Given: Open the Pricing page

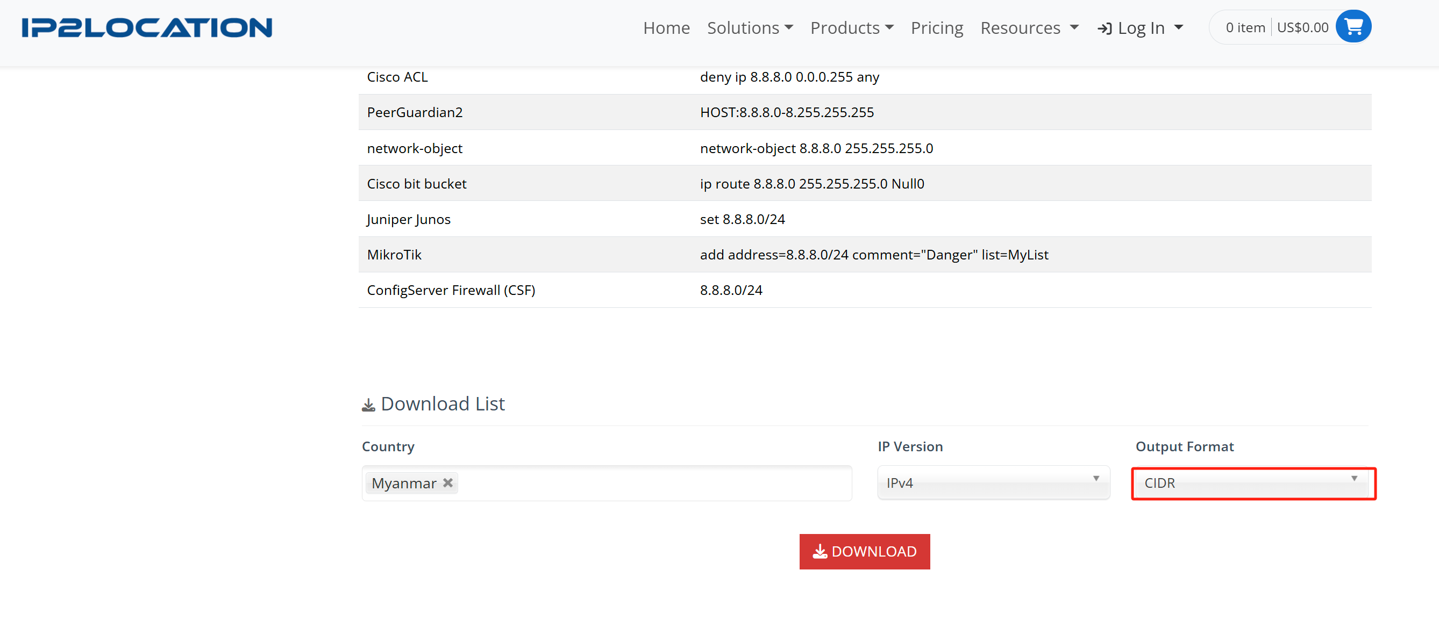Looking at the screenshot, I should click(x=936, y=28).
